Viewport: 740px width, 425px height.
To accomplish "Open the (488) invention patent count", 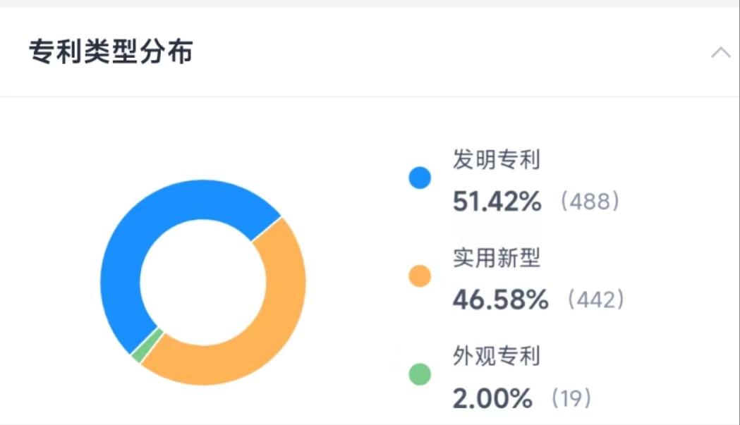I will [x=590, y=202].
